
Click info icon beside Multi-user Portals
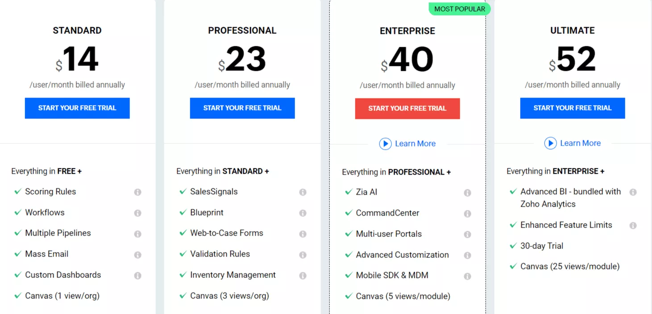[468, 234]
